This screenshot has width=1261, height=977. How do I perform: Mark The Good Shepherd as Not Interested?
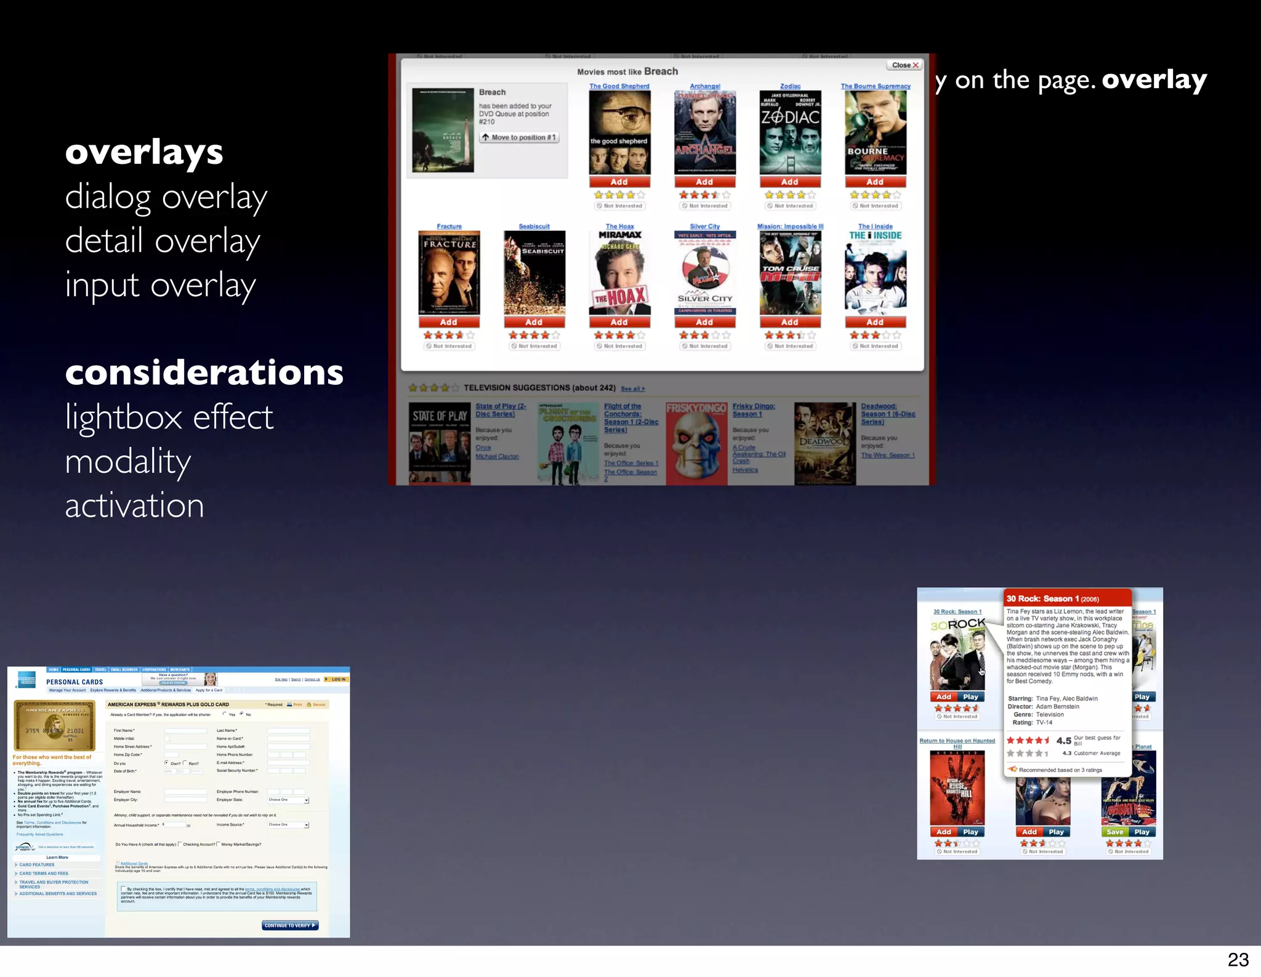pyautogui.click(x=619, y=206)
